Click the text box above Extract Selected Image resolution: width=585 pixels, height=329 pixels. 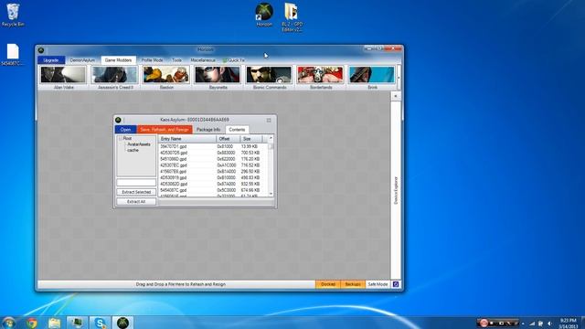pyautogui.click(x=136, y=183)
